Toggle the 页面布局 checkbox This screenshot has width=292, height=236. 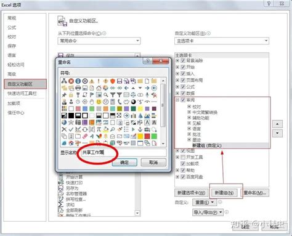coord(183,80)
